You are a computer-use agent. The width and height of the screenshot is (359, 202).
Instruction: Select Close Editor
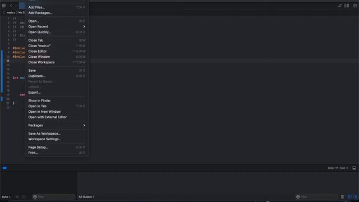(57, 51)
